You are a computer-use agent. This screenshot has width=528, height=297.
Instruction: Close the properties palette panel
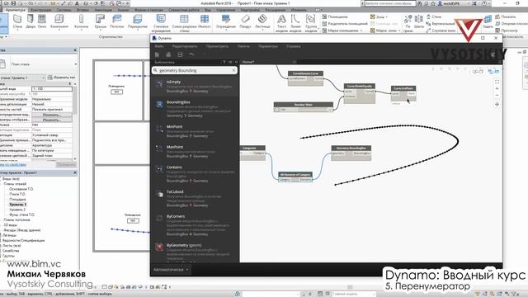click(75, 49)
